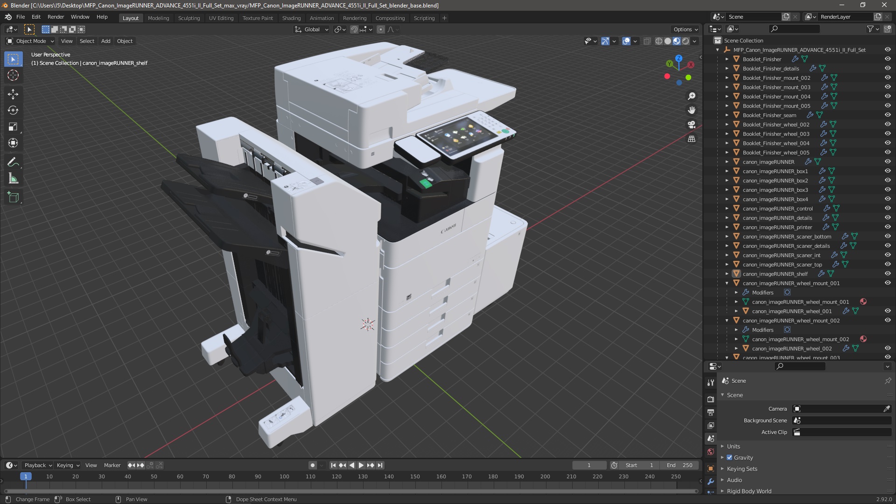The image size is (896, 504).
Task: Expand the Booklet_Finisher_details tree item
Action: point(727,69)
